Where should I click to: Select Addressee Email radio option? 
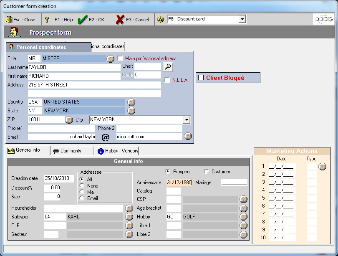click(82, 198)
